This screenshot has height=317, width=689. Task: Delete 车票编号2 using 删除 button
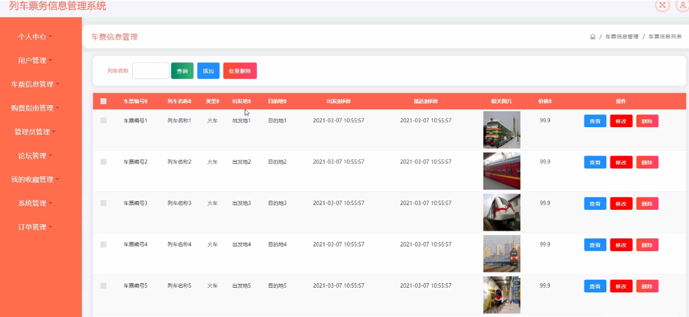point(647,162)
